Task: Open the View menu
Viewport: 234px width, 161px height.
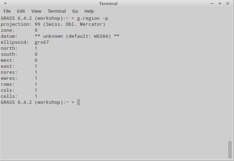Action: click(x=36, y=11)
